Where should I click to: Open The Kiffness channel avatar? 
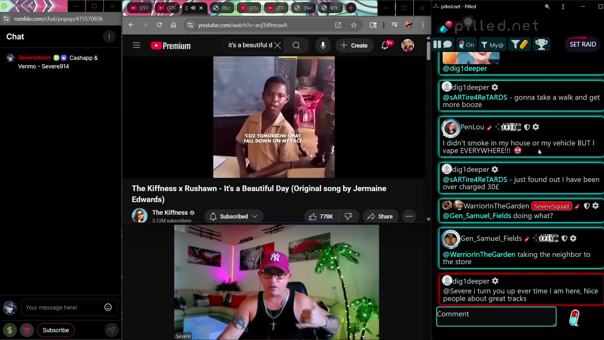click(140, 215)
